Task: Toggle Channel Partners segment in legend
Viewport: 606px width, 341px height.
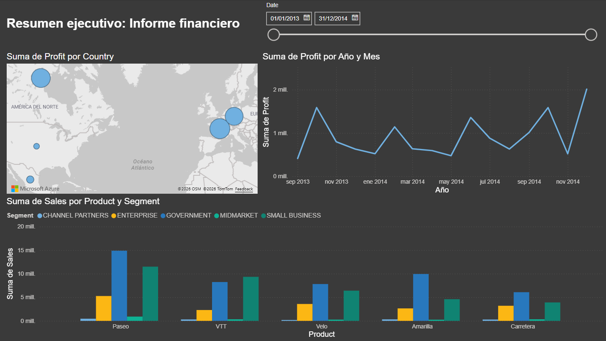Action: click(x=72, y=215)
